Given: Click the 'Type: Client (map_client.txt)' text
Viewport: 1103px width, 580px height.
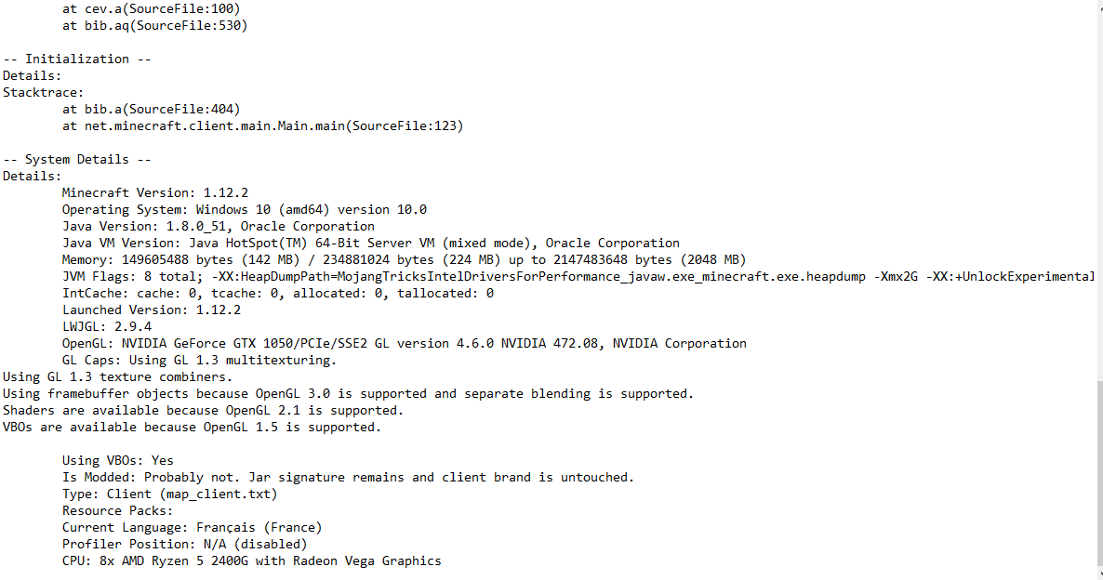Looking at the screenshot, I should coord(169,494).
